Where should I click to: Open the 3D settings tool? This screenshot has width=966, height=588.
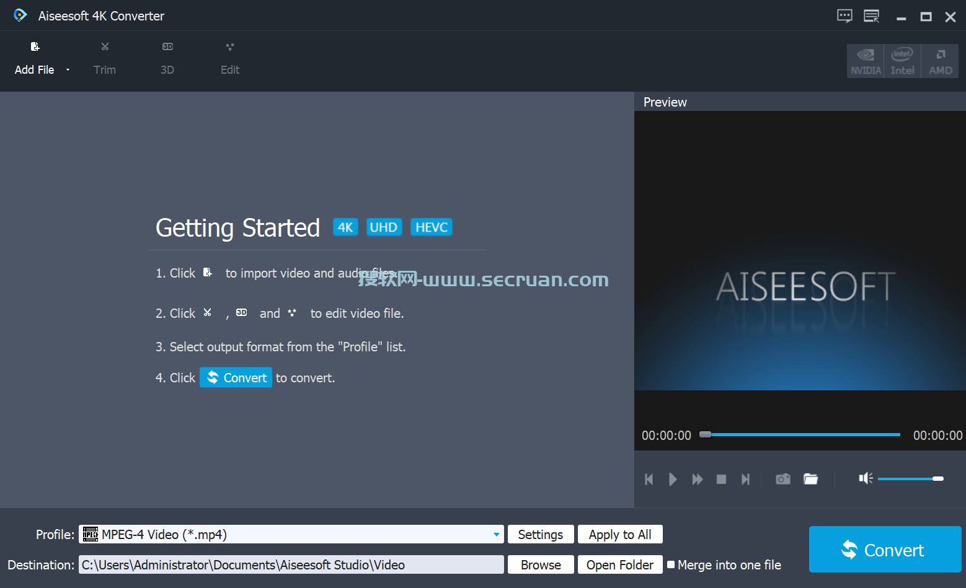tap(167, 58)
